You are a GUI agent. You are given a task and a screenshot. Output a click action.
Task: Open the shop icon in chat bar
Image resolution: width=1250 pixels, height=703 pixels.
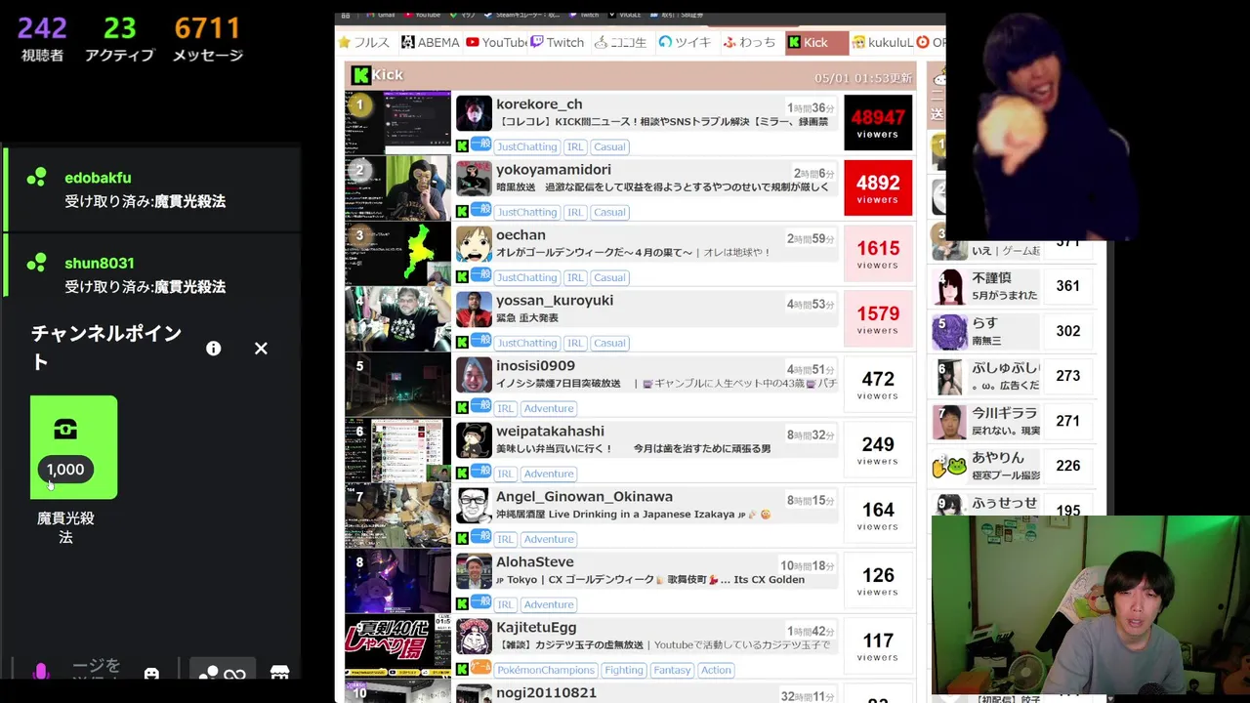coord(279,674)
